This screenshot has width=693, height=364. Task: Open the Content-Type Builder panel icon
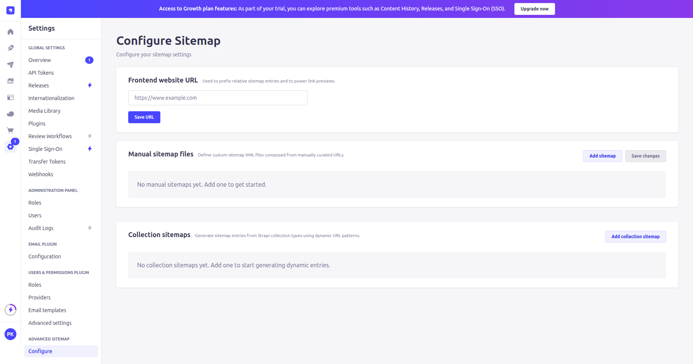click(10, 97)
